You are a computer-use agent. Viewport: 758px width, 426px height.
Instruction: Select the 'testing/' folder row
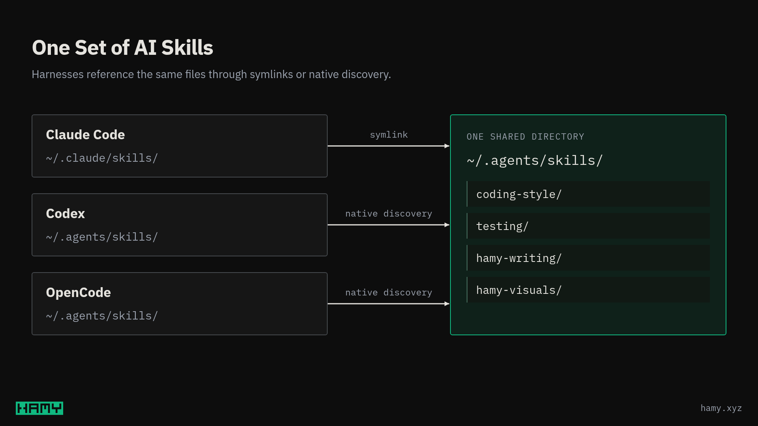point(588,226)
